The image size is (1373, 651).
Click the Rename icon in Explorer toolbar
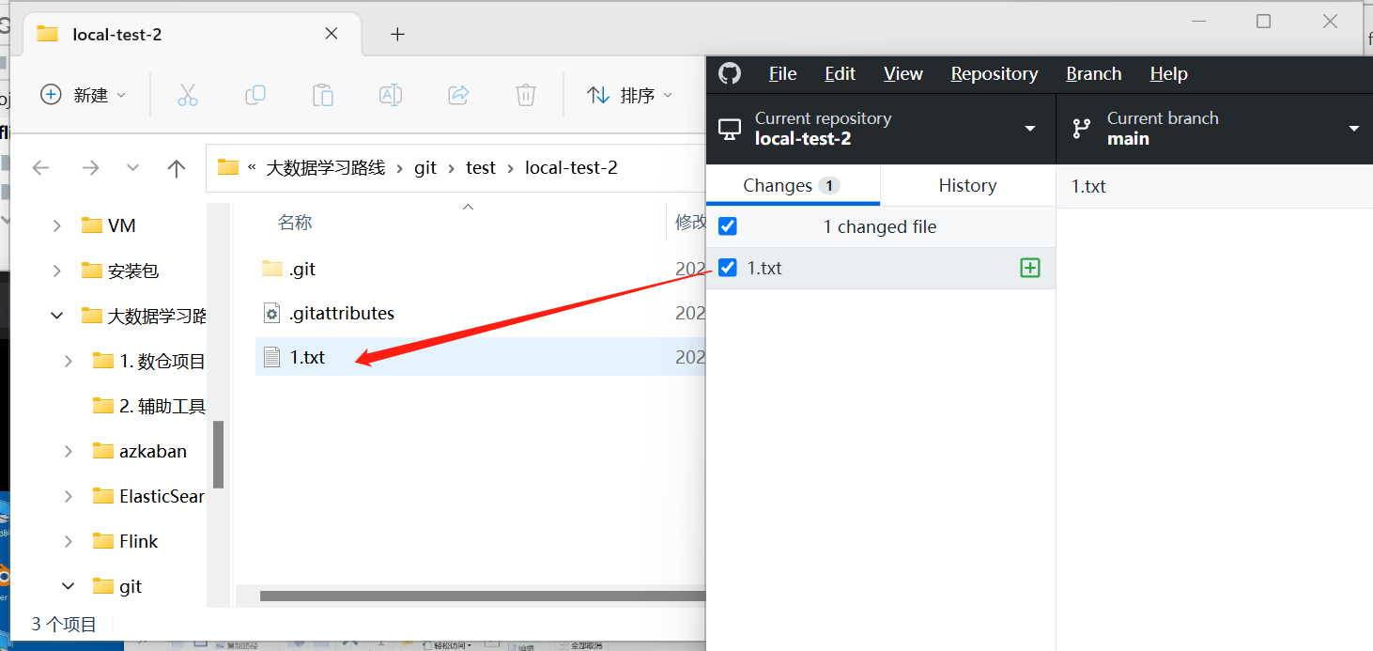pyautogui.click(x=391, y=95)
